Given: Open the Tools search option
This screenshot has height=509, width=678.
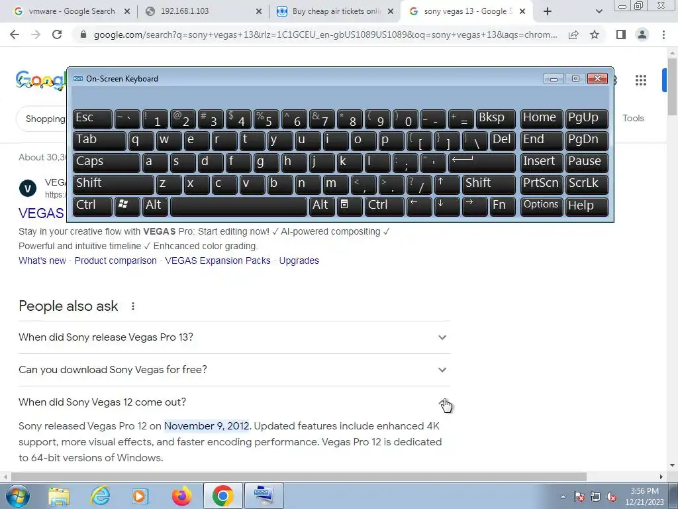Looking at the screenshot, I should pos(633,118).
